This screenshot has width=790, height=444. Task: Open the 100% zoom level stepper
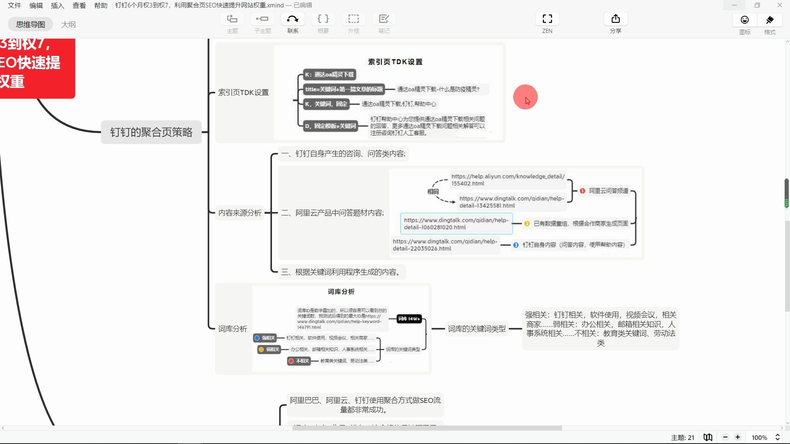click(778, 437)
